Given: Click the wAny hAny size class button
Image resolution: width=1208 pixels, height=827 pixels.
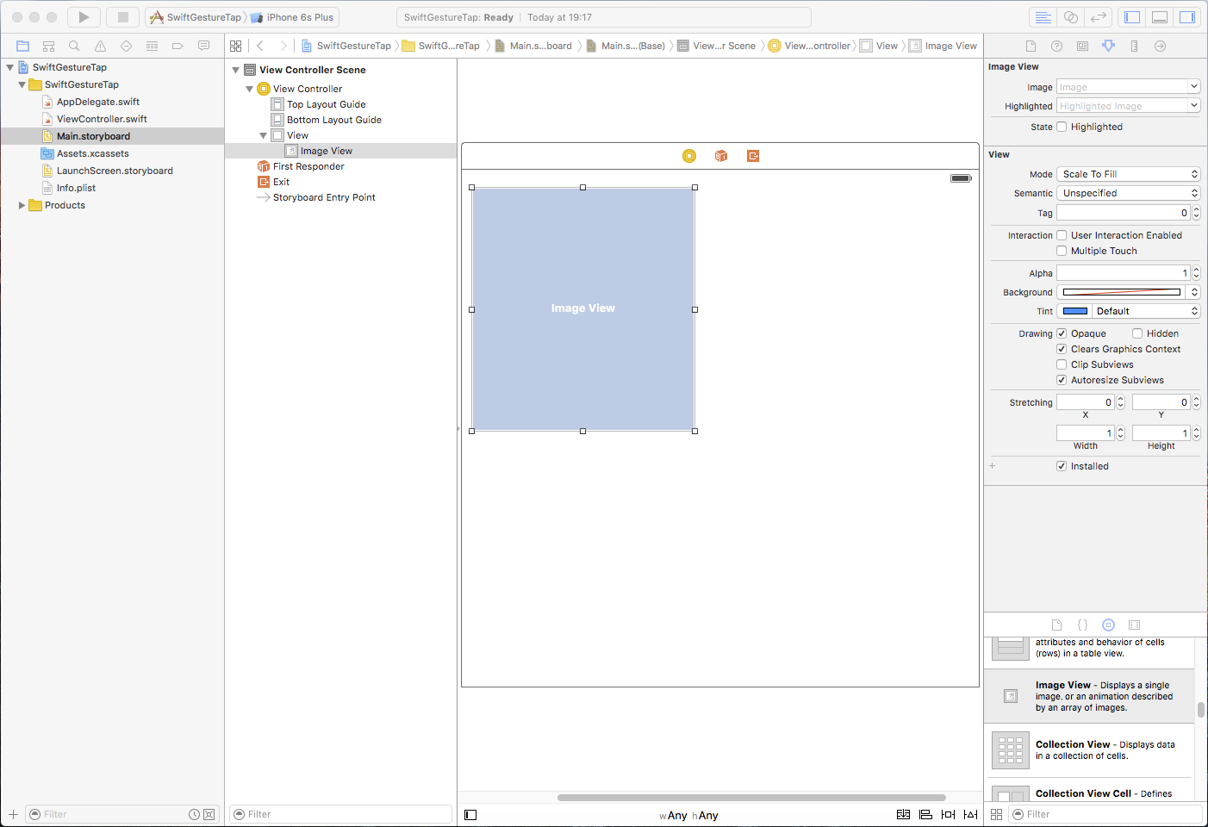Looking at the screenshot, I should tap(688, 815).
